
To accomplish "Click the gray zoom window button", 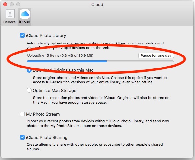I will click(x=18, y=4).
